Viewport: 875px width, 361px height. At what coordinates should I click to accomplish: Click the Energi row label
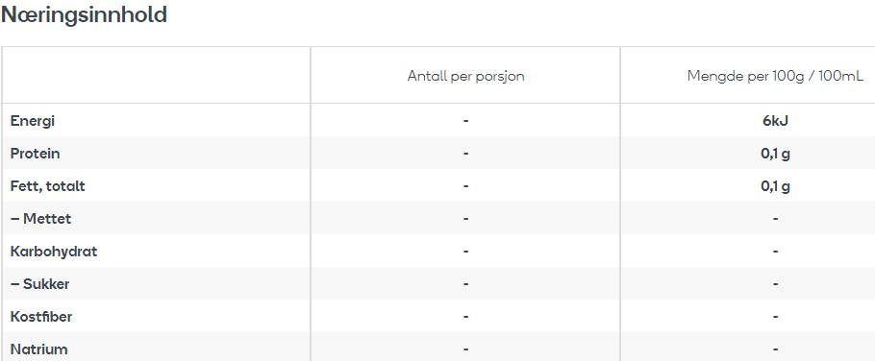pyautogui.click(x=33, y=121)
